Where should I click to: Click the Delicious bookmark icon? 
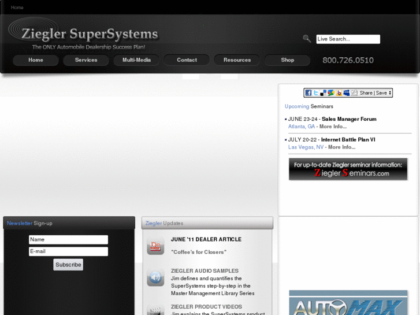[324, 92]
